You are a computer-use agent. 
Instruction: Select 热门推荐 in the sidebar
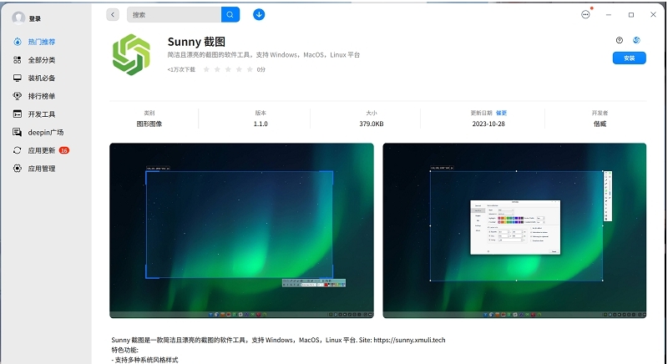(41, 42)
